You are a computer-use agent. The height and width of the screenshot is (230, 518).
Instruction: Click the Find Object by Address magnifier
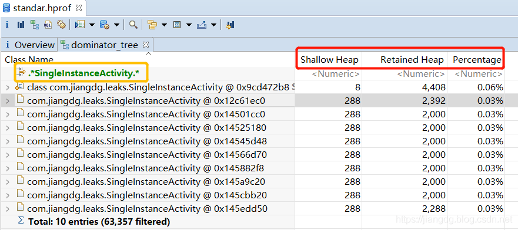coord(133,25)
